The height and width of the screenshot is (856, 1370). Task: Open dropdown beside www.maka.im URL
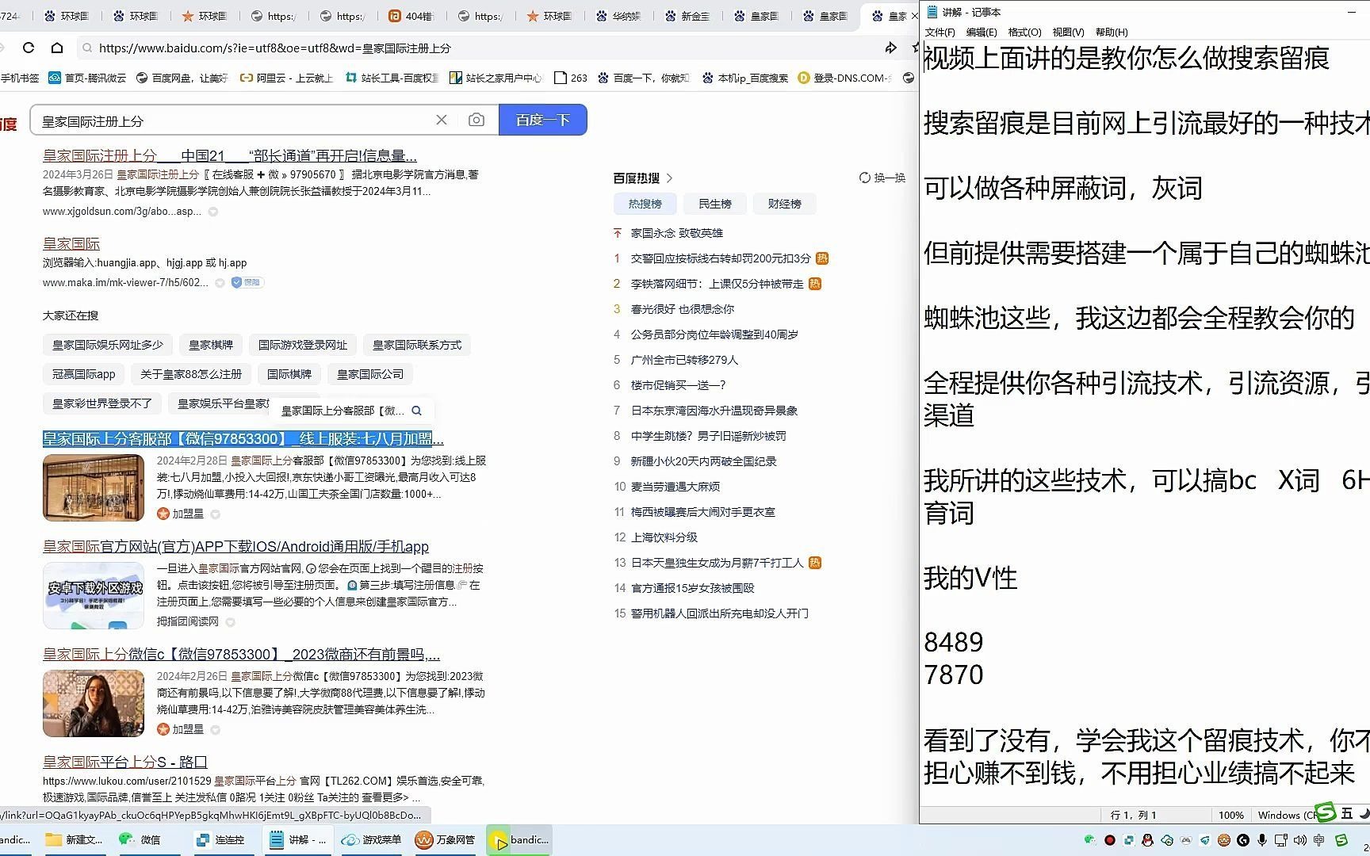click(220, 283)
